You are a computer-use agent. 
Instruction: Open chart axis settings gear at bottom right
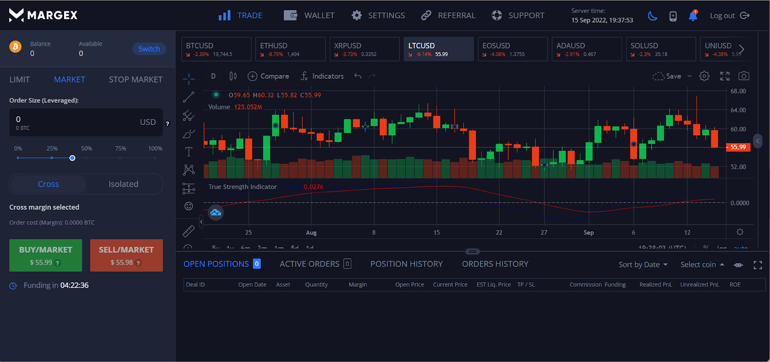coord(740,232)
